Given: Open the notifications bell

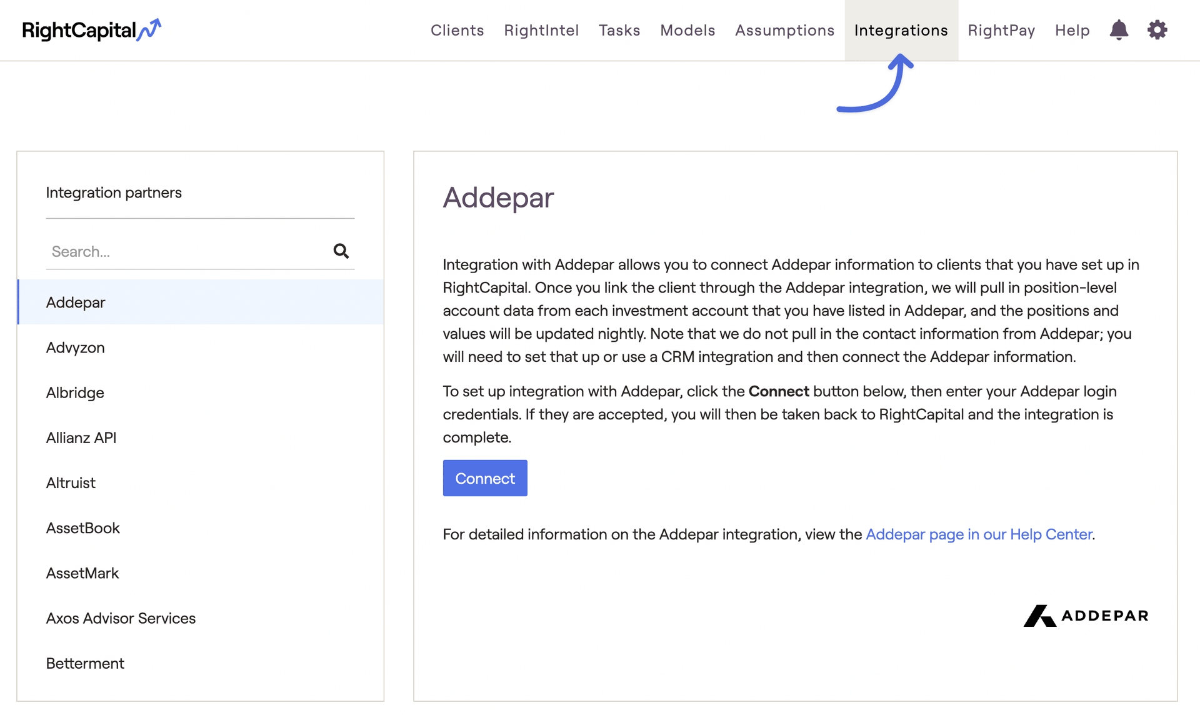Looking at the screenshot, I should [1119, 30].
